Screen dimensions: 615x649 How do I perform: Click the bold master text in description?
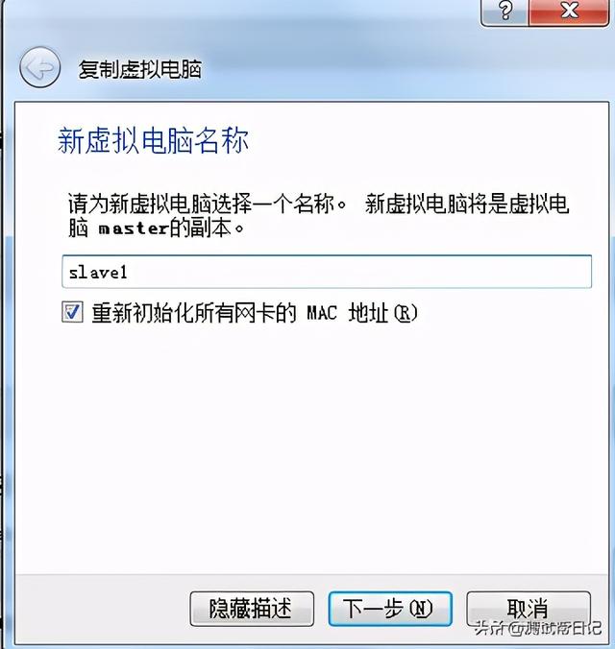click(x=134, y=228)
